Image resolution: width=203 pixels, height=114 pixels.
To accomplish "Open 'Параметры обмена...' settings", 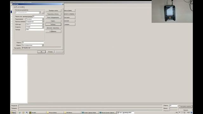I will tap(53, 14).
